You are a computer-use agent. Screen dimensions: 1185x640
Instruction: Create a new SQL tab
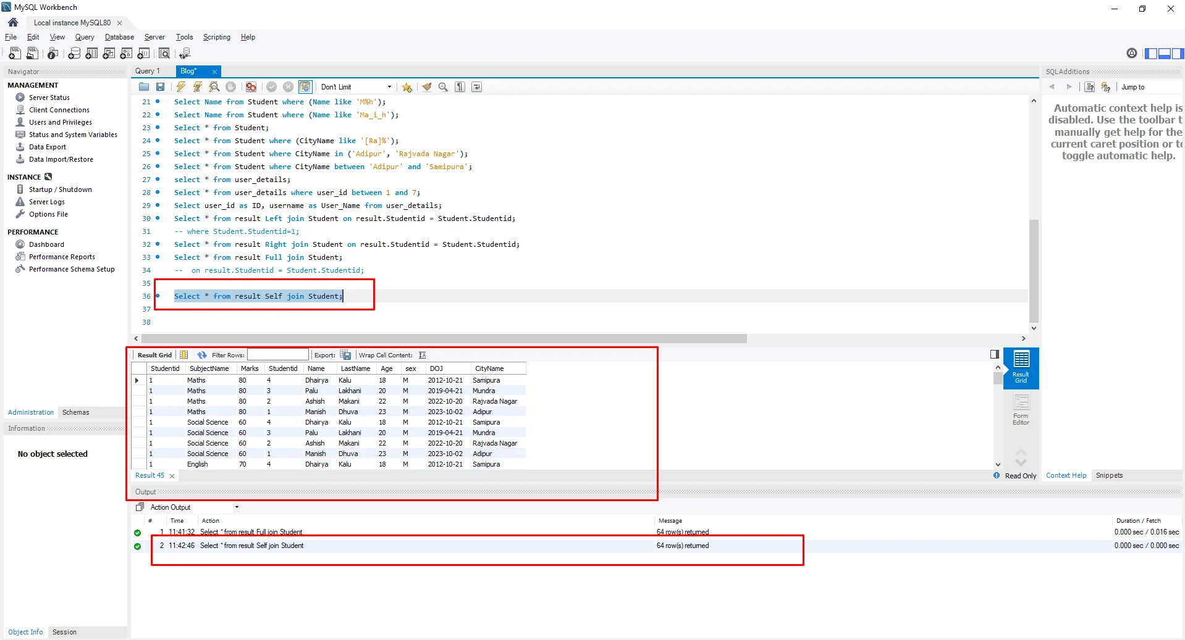pyautogui.click(x=14, y=54)
